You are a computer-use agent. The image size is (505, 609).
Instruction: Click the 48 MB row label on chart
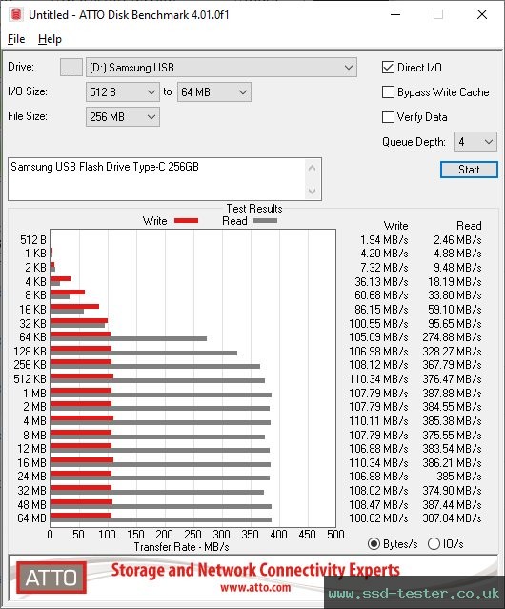[31, 504]
